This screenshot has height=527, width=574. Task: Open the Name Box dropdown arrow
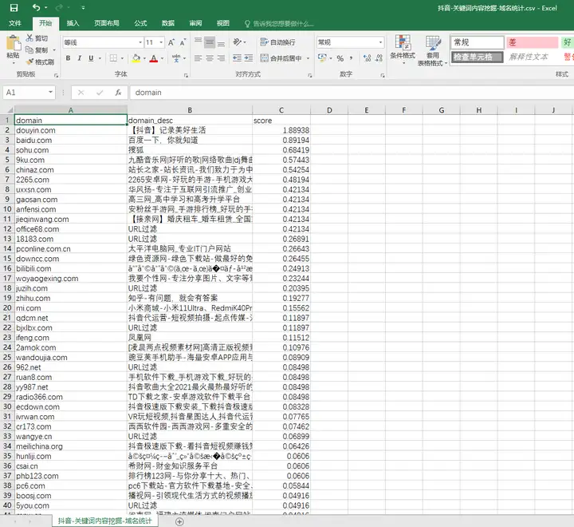click(50, 93)
